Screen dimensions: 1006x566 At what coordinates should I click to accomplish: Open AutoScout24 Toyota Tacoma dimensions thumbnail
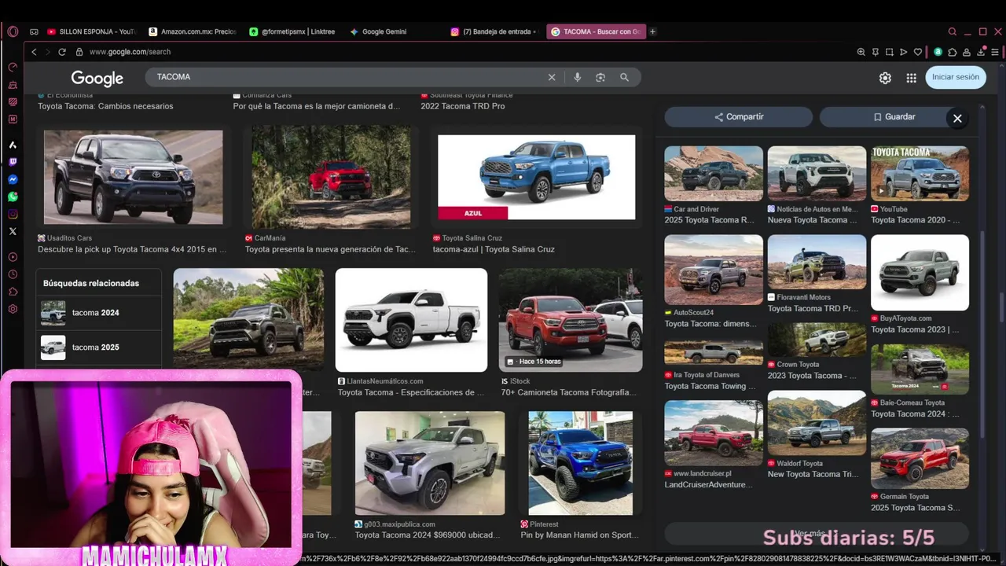click(714, 270)
